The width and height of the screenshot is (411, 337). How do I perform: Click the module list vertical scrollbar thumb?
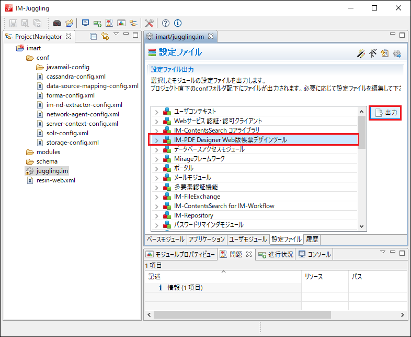[361, 132]
